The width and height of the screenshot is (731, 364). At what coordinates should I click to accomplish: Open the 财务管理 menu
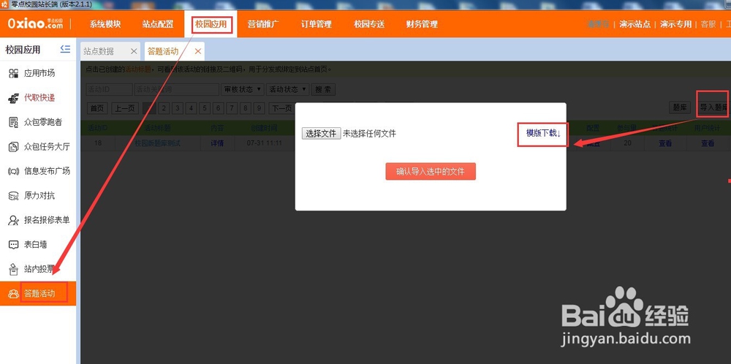pyautogui.click(x=422, y=24)
